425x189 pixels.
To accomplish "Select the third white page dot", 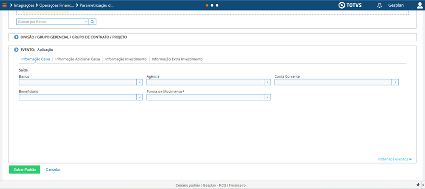I will pyautogui.click(x=217, y=5).
